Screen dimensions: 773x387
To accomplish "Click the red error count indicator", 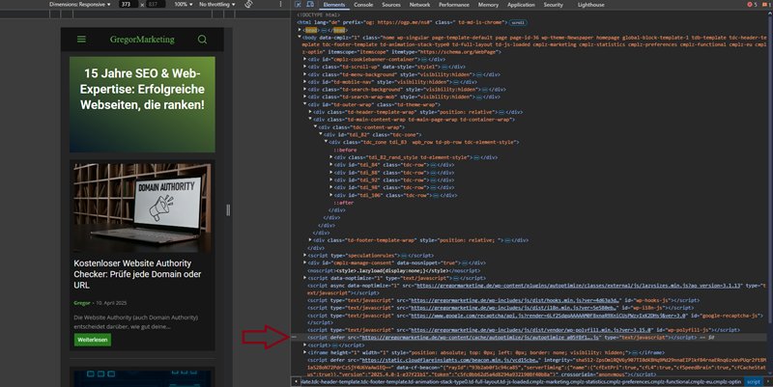I will coord(752,5).
